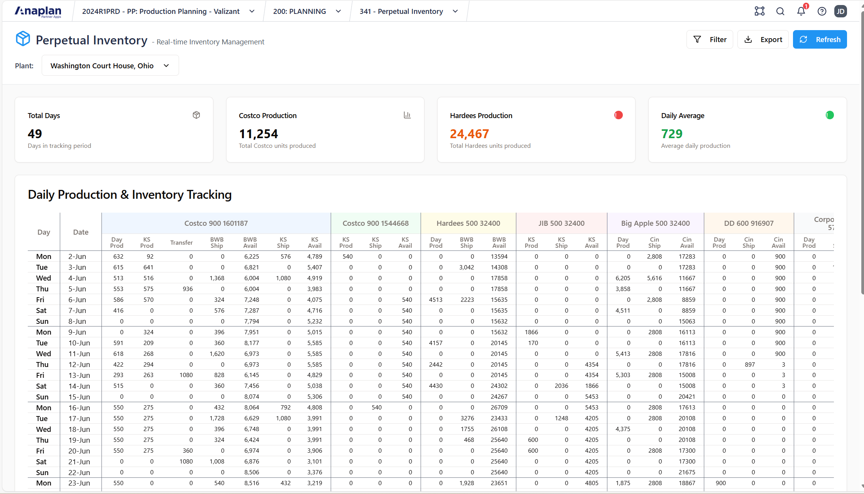Click the green status dot on Daily Average

pyautogui.click(x=830, y=115)
